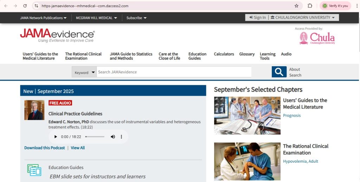
Task: Open The Rational Clinical Examination menu
Action: click(83, 56)
